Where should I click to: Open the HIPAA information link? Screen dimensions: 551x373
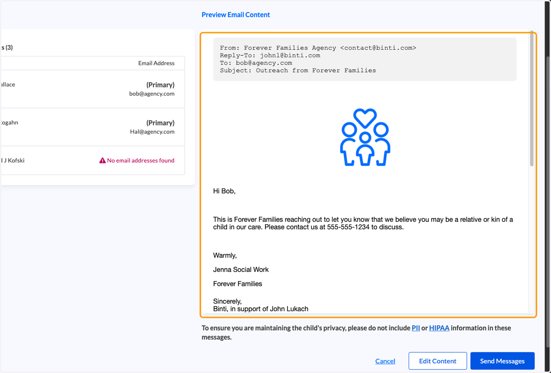tap(439, 328)
